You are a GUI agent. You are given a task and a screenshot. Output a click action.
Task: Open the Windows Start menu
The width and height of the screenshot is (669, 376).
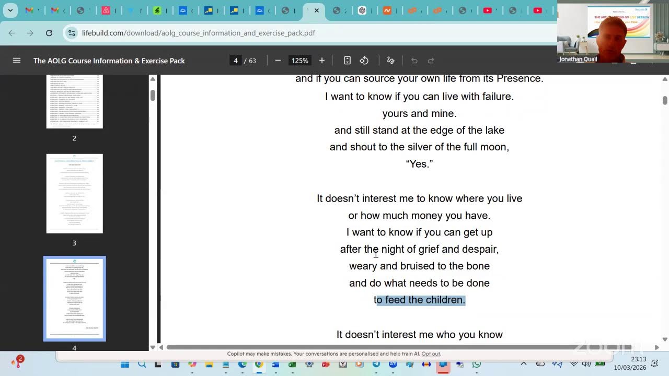(125, 364)
